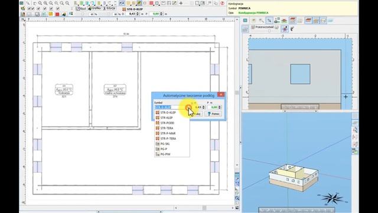The height and width of the screenshot is (213, 378).
Task: Click the vertical scrollbar down arrow of plan
Action: [x=237, y=165]
